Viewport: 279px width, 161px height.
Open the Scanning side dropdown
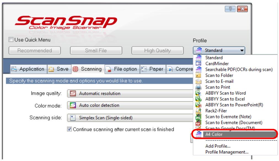pyautogui.click(x=130, y=118)
